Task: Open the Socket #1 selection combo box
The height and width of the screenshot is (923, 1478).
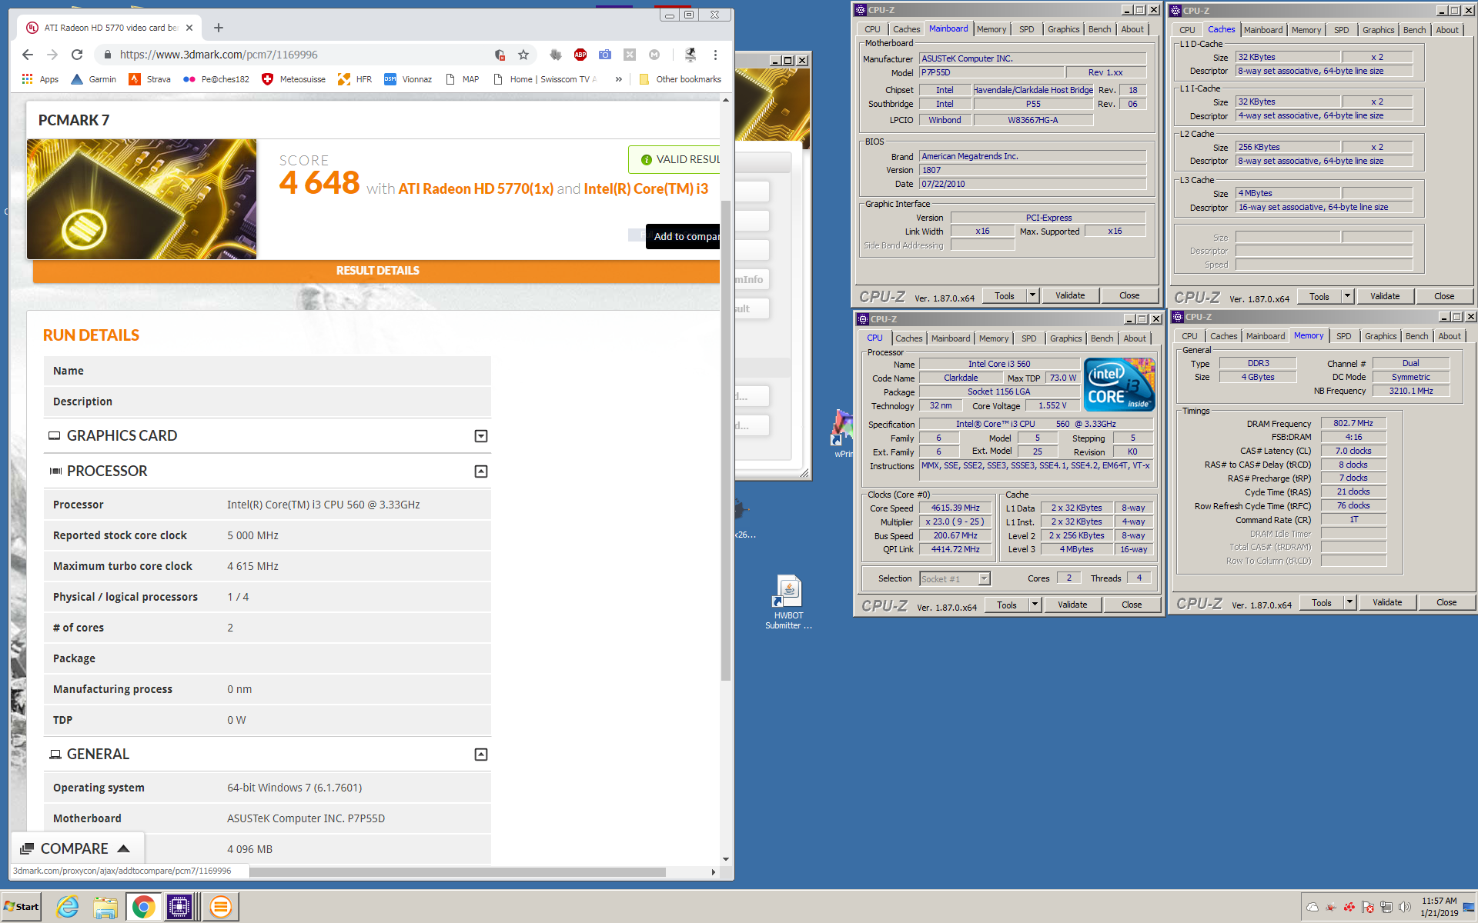Action: point(955,578)
